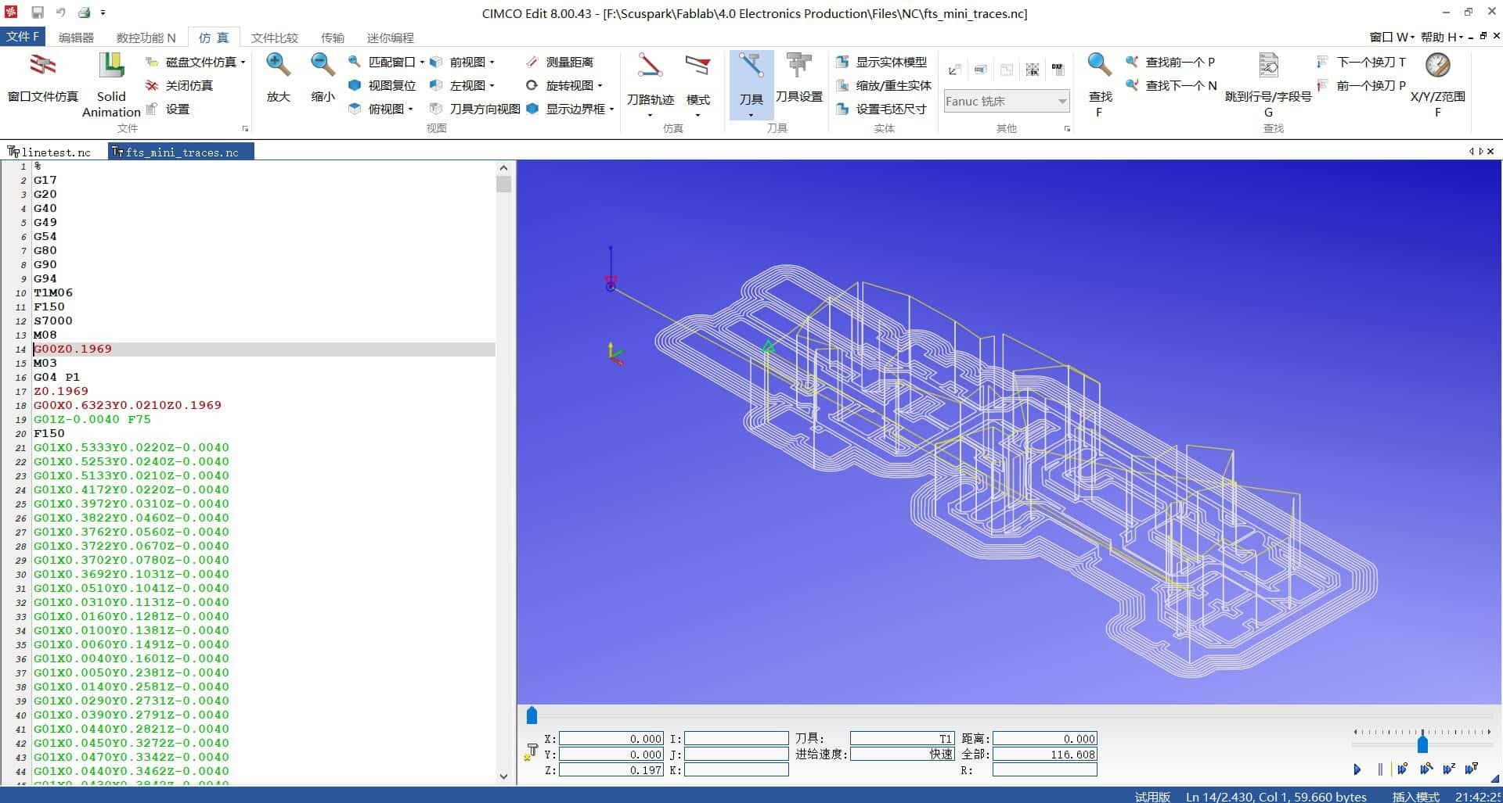This screenshot has width=1503, height=803.
Task: Adjust the simulation speed slider handle
Action: 1422,743
